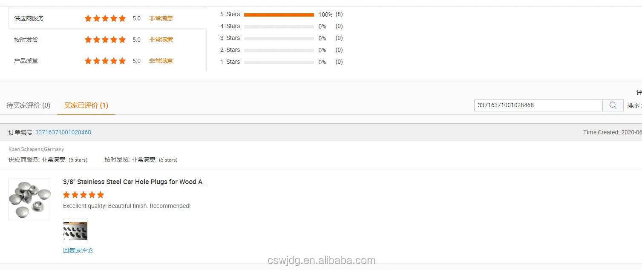Open the buyer's review photo thumbnail
Viewport: 642px width, 270px height.
pos(75,231)
